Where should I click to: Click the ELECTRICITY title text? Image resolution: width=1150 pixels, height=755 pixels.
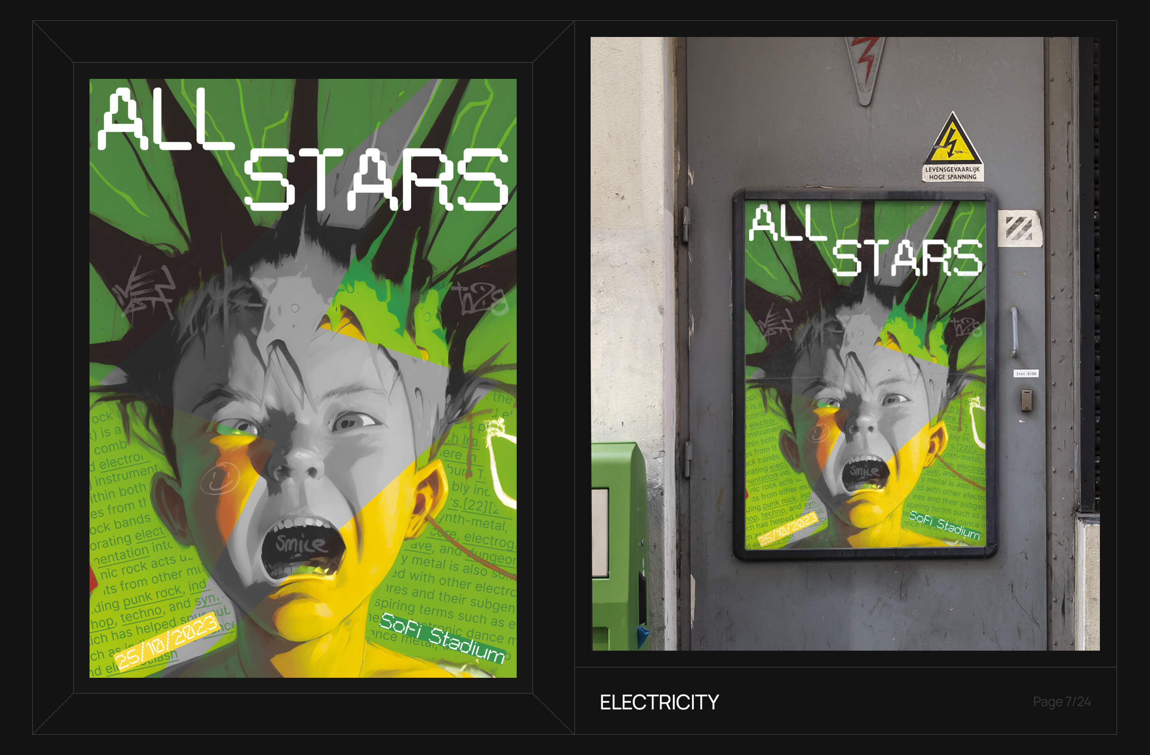point(659,702)
